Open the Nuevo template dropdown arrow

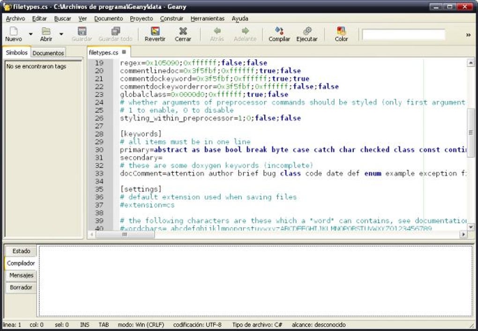coord(30,34)
